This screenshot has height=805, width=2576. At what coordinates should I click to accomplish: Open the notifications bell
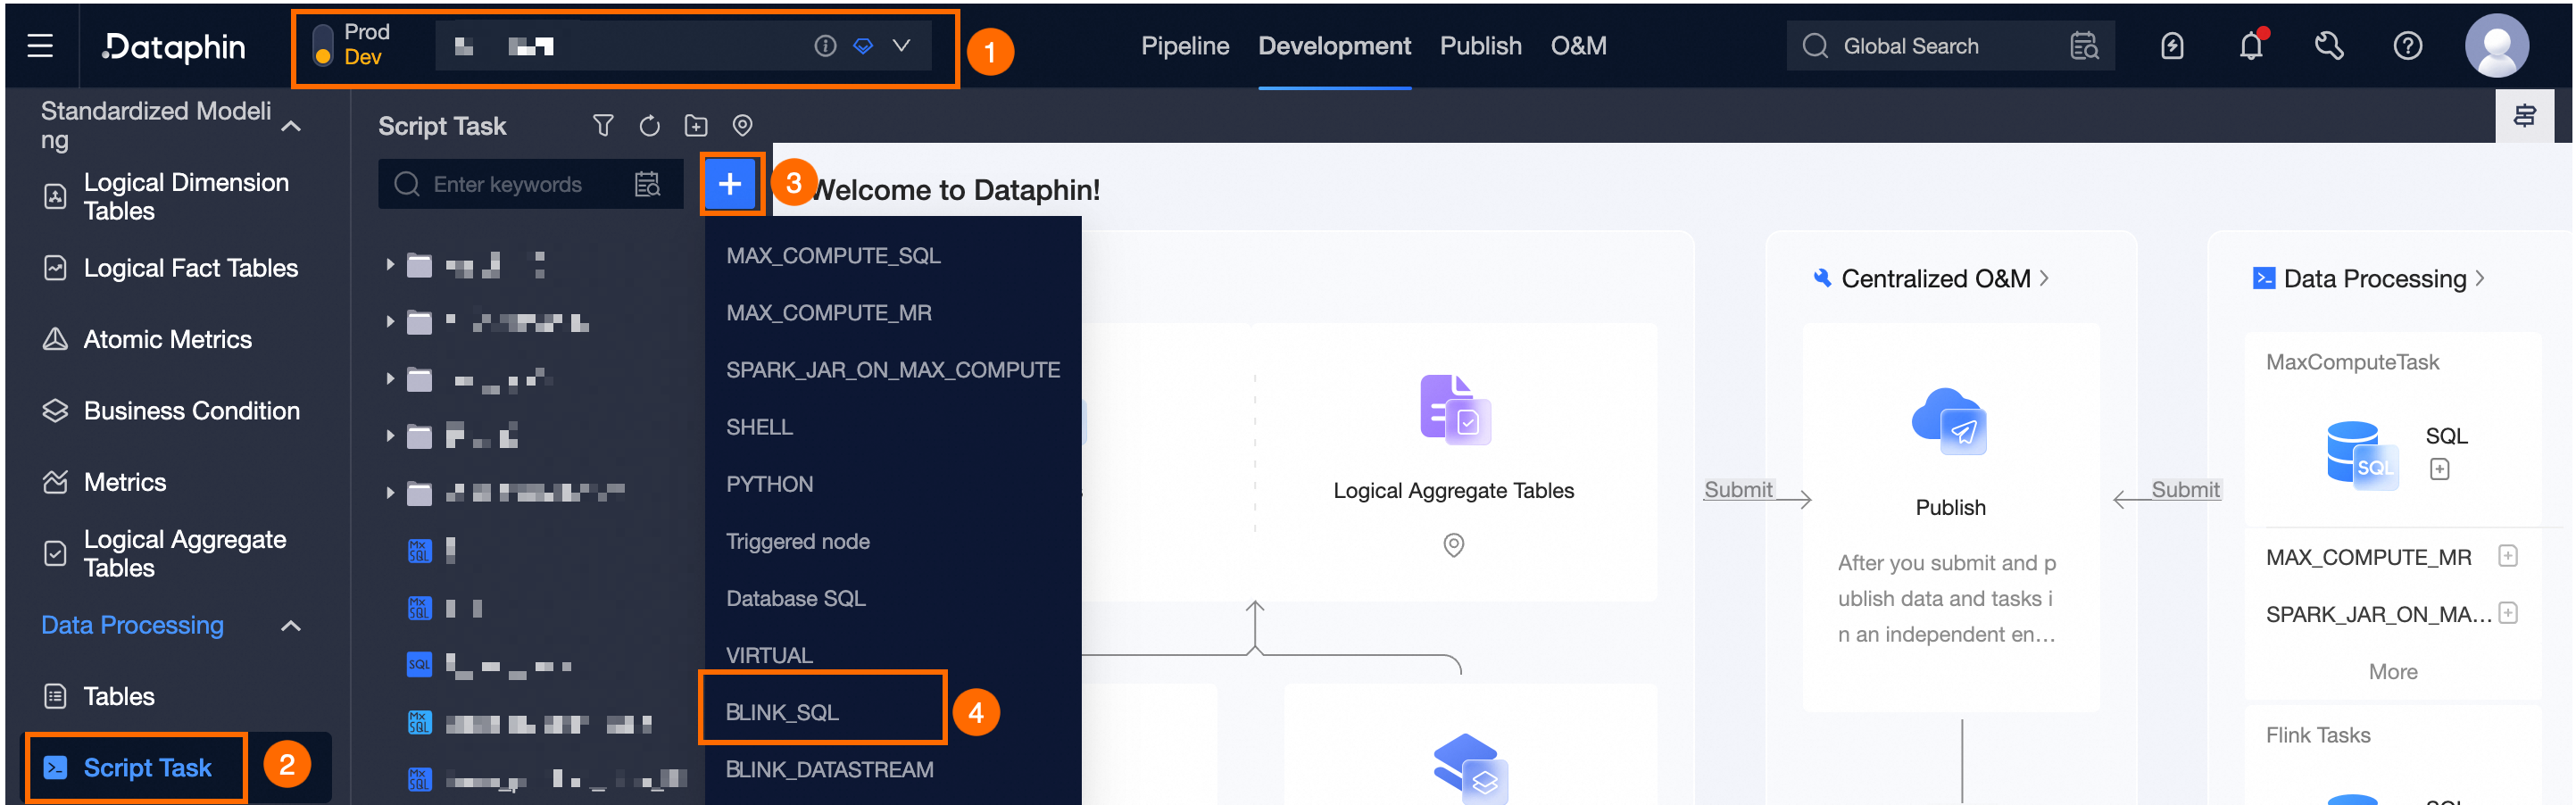2251,45
